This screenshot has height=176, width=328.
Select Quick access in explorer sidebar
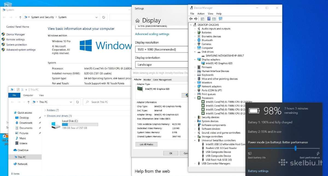25,113
